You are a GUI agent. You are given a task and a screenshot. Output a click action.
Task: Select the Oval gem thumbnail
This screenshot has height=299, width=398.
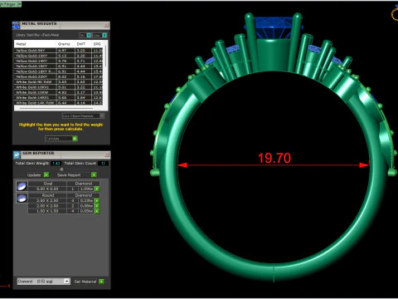[22, 186]
